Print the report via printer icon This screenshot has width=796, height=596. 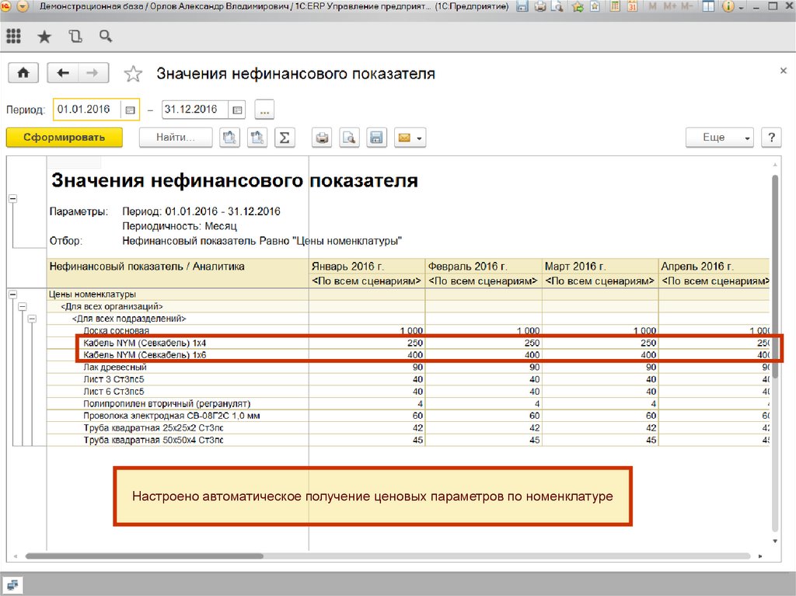[x=323, y=138]
